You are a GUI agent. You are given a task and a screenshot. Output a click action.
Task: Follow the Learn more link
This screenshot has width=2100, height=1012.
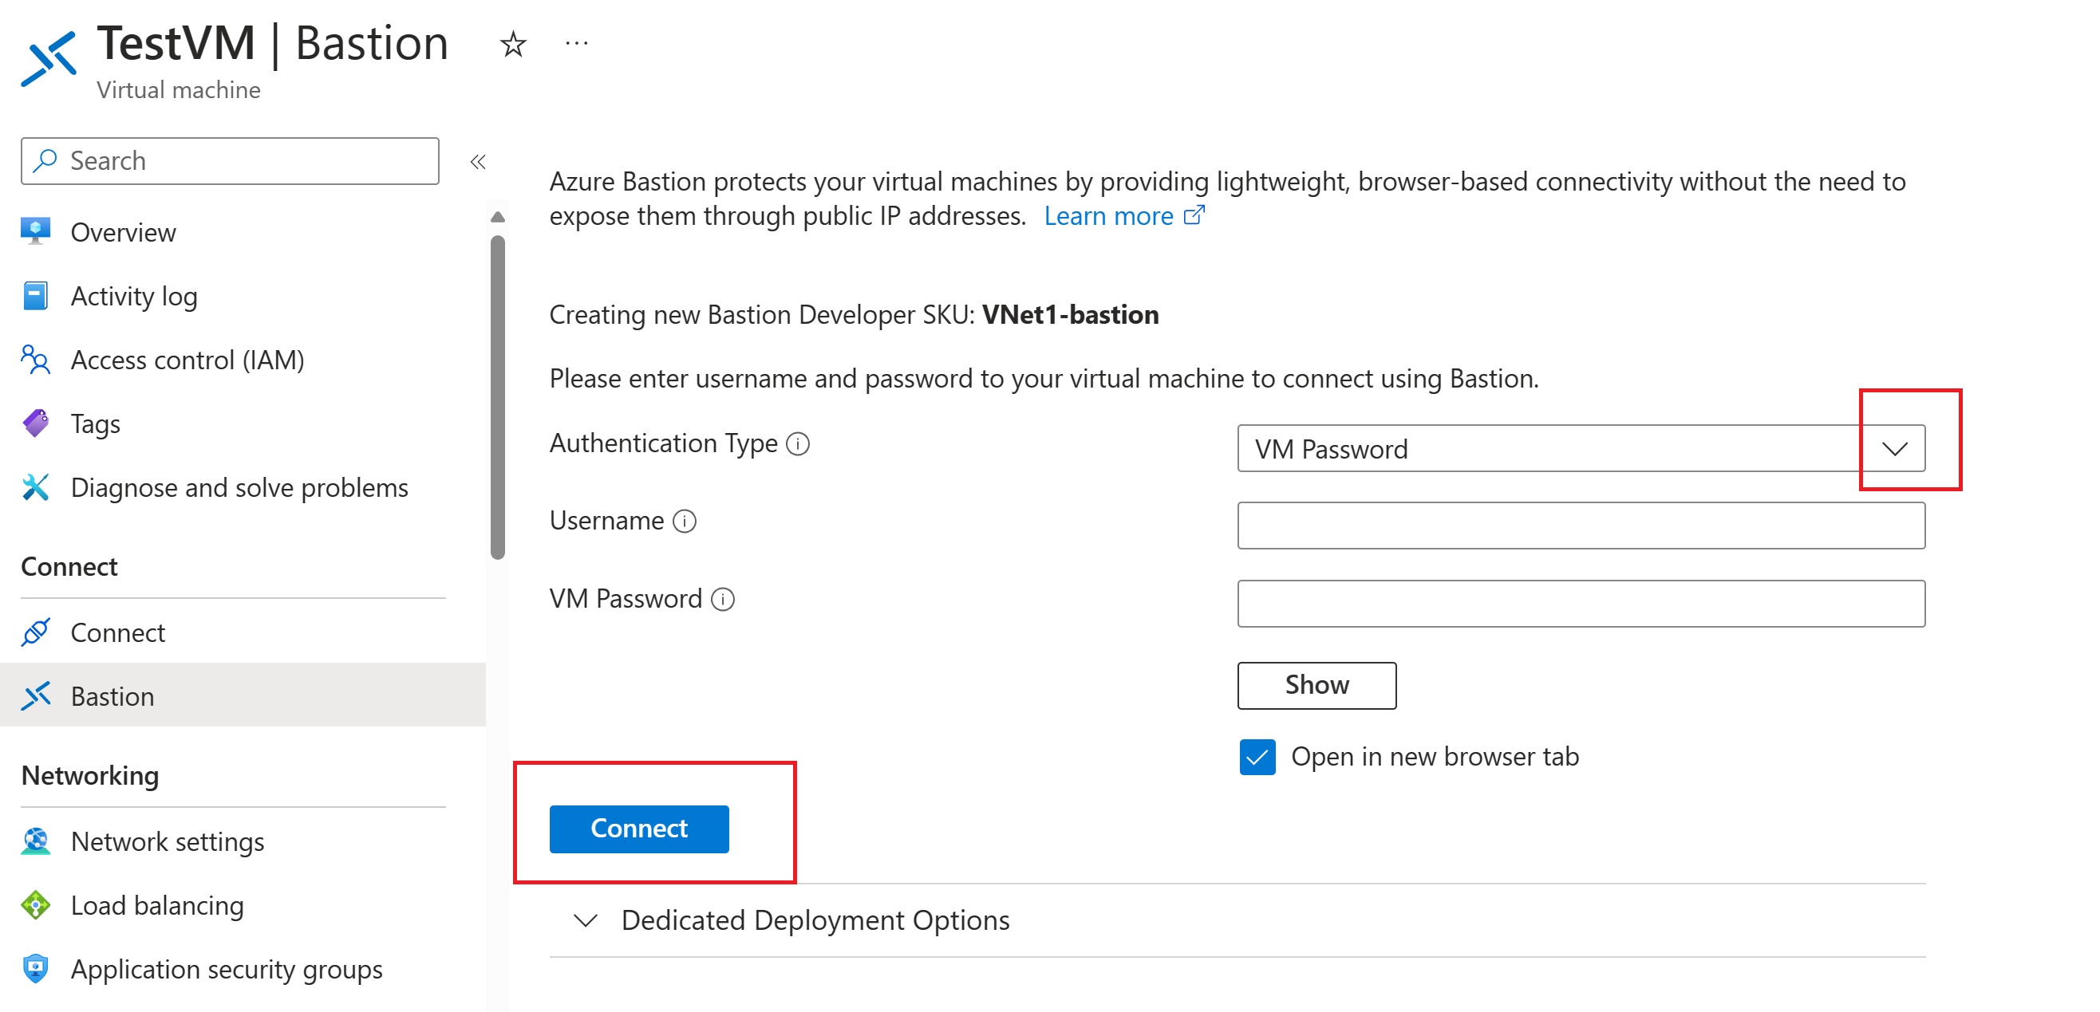[1123, 216]
